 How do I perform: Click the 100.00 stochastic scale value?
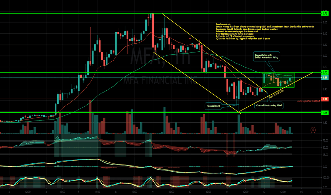click(x=326, y=178)
